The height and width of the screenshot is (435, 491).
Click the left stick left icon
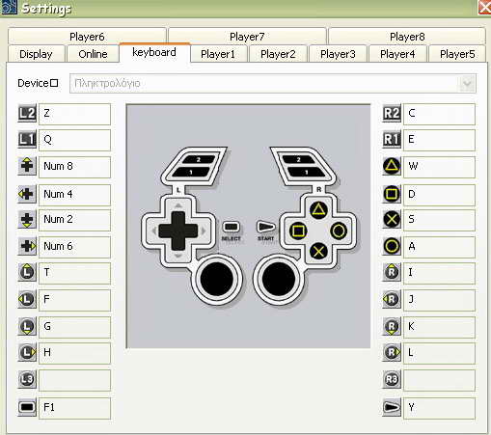(27, 299)
